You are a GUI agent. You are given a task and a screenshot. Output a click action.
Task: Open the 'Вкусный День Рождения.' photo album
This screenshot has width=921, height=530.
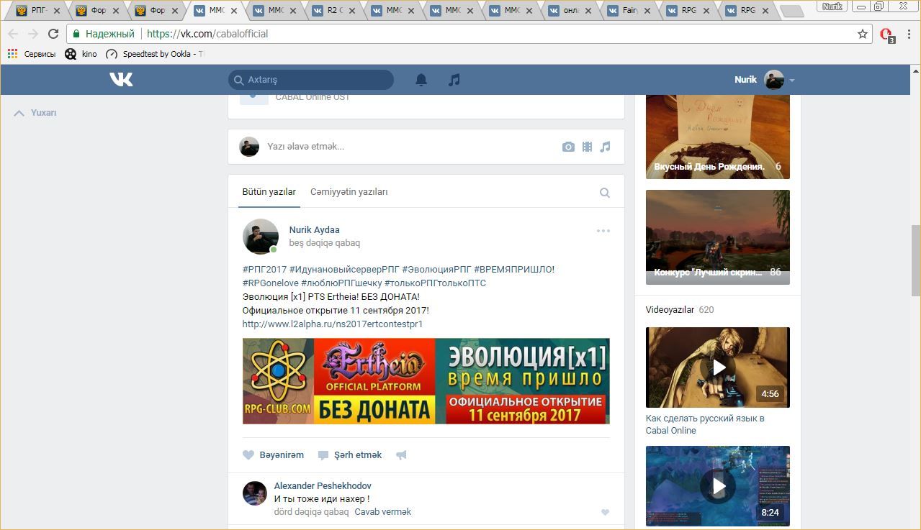click(718, 137)
